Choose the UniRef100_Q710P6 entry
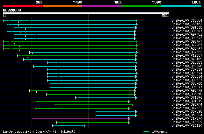 [x=187, y=98]
